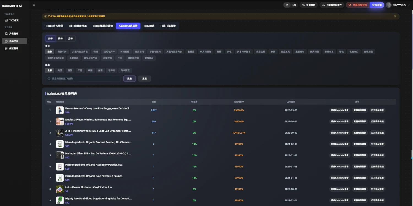Switch to 1688精选 tab
The width and height of the screenshot is (413, 206).
pos(149,26)
